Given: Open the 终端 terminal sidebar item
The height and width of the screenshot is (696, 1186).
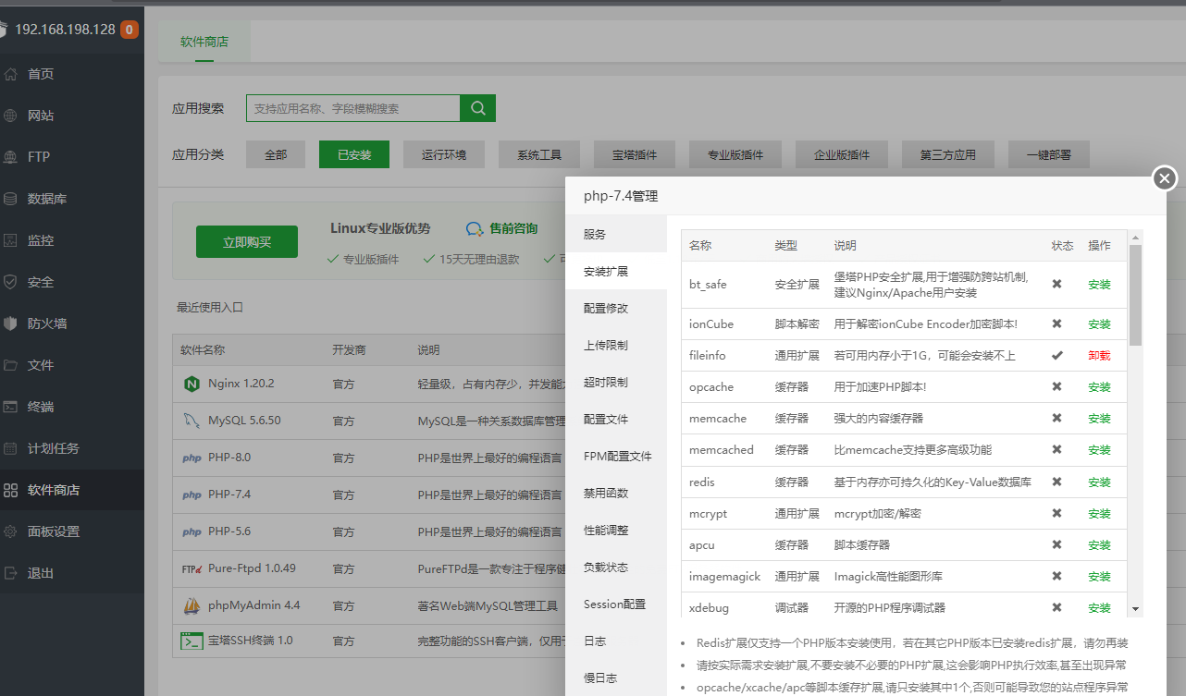Looking at the screenshot, I should coord(72,407).
